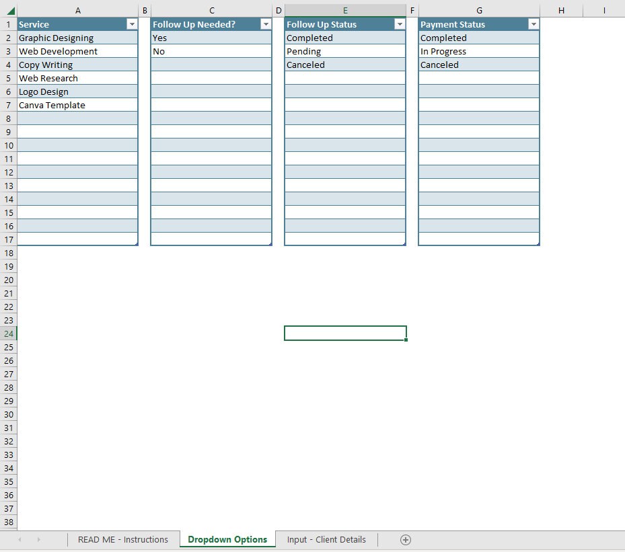This screenshot has height=552, width=625.
Task: Select column A by clicking its header
Action: pos(77,10)
